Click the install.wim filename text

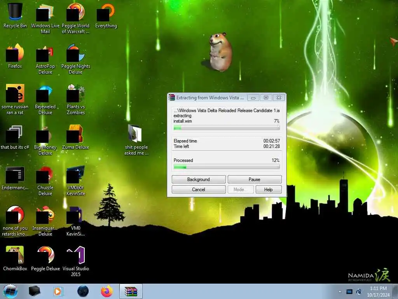pos(183,121)
